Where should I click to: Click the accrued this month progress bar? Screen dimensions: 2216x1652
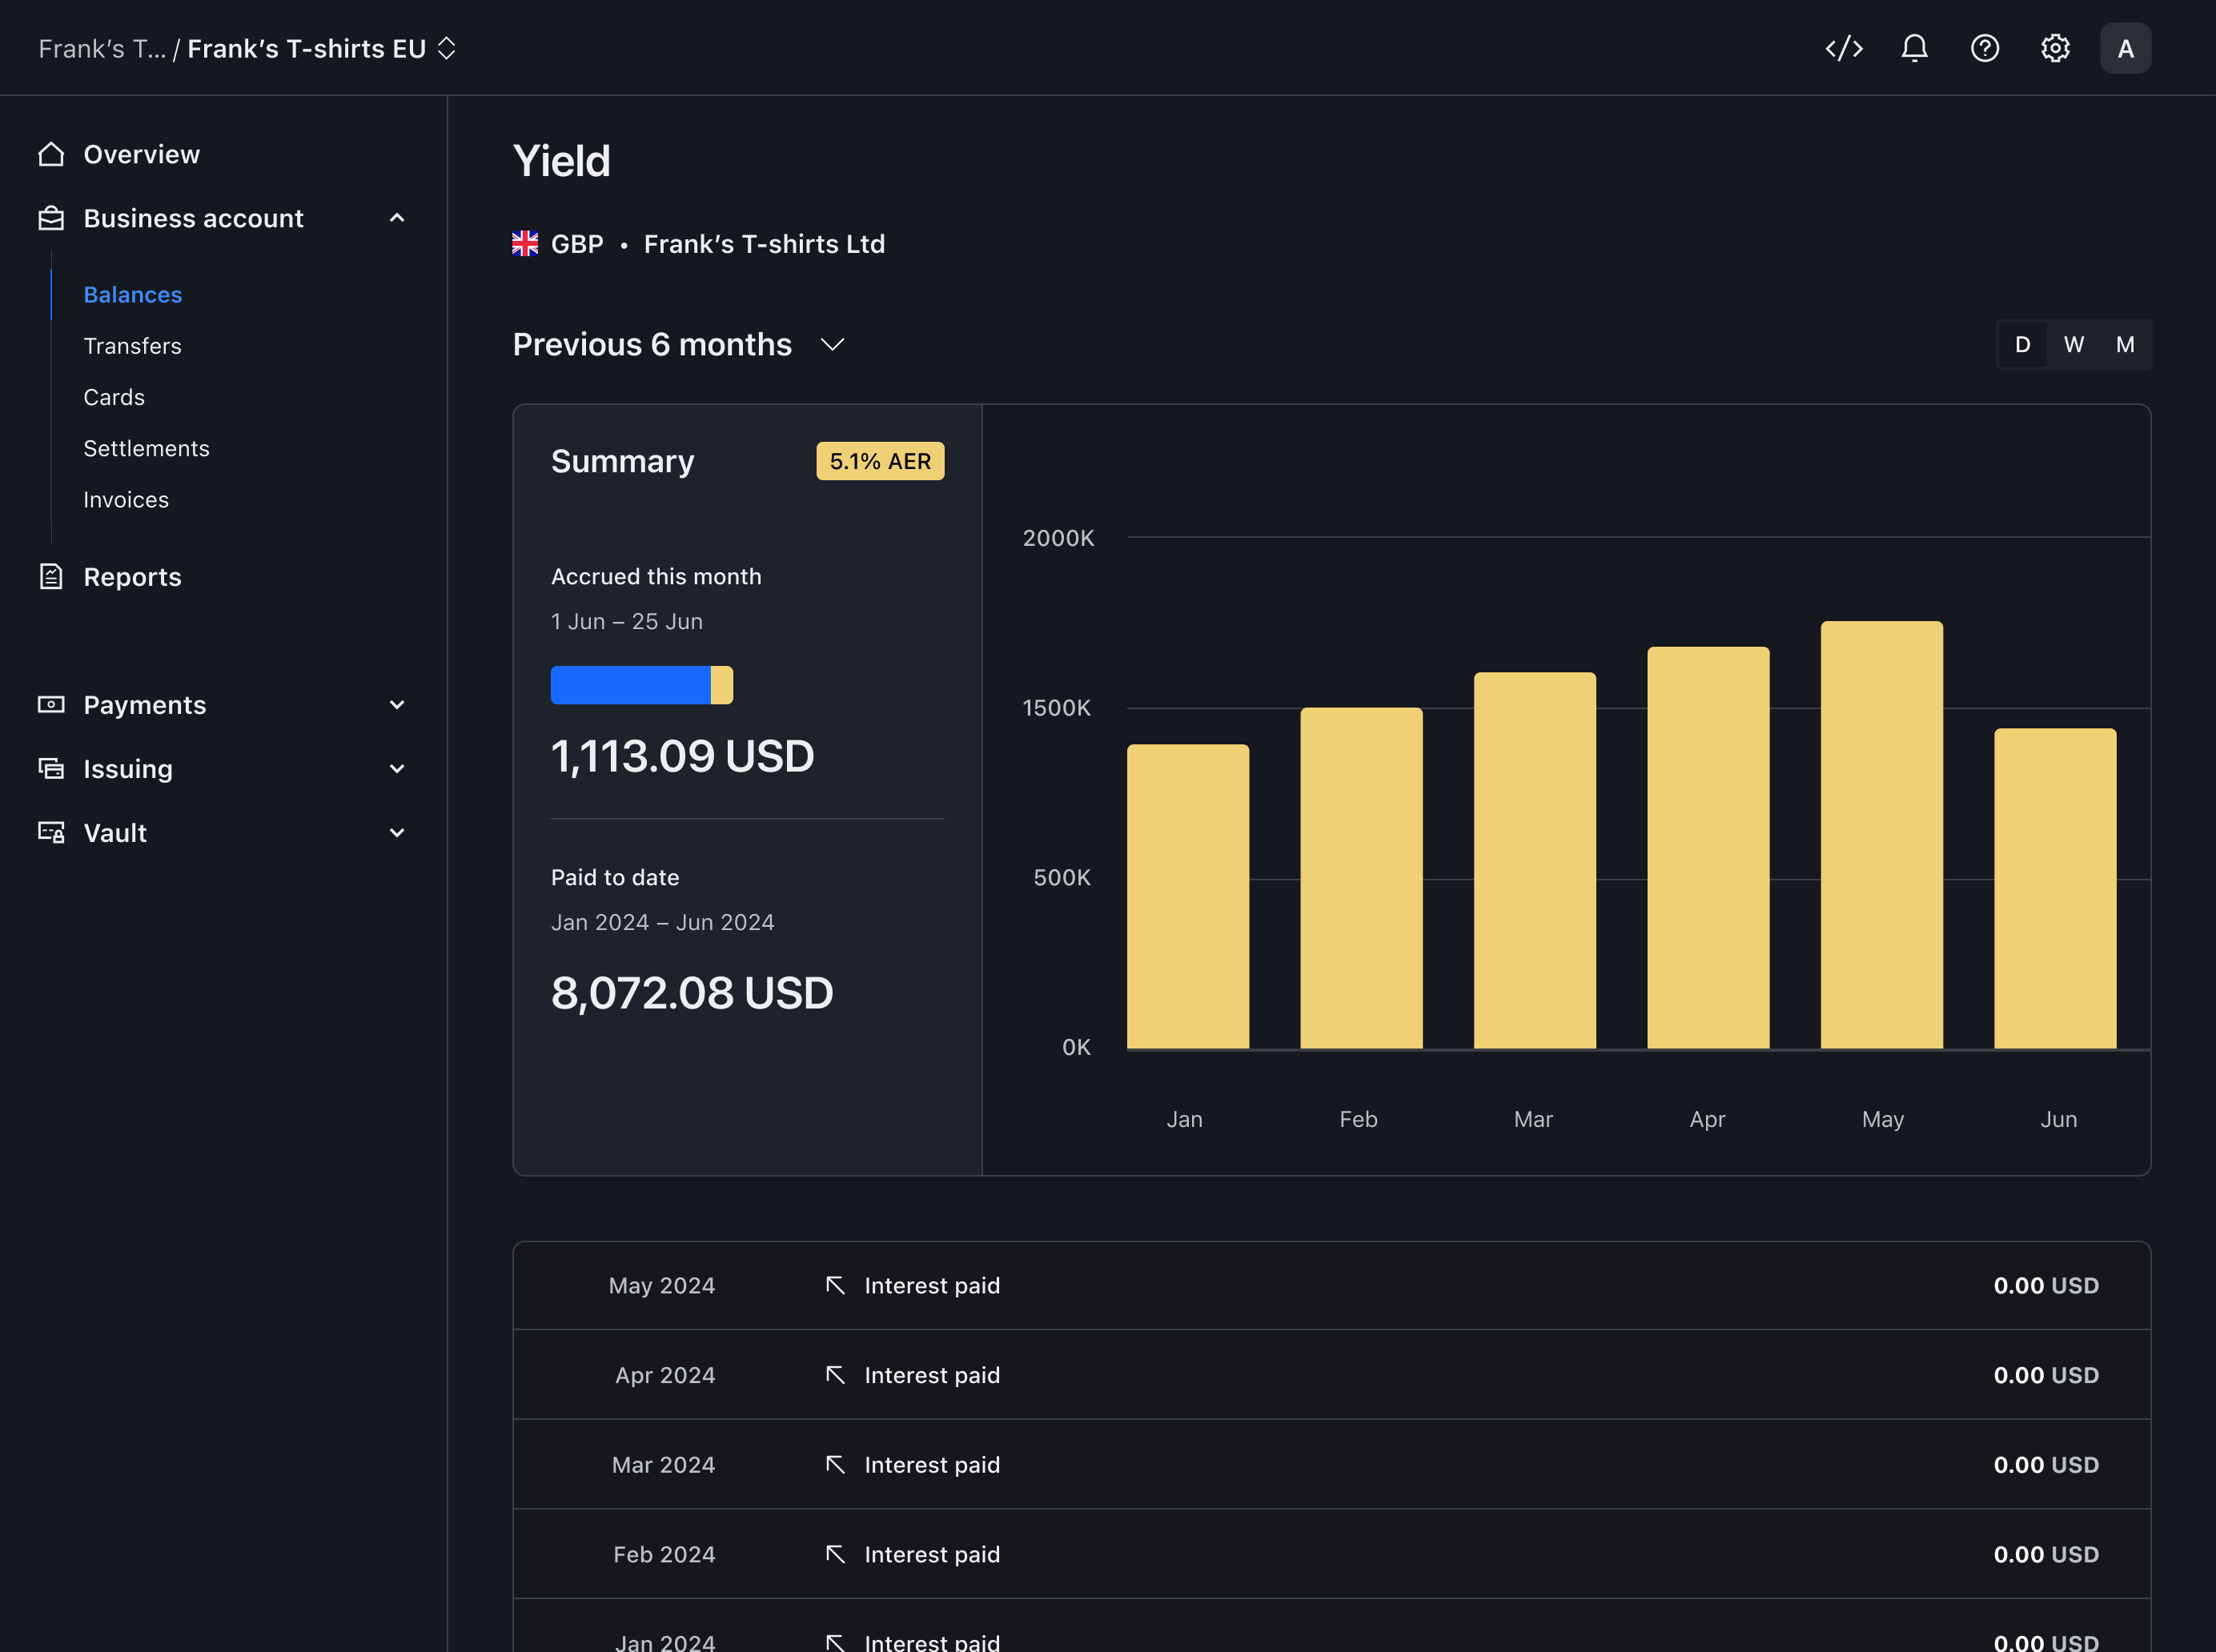642,685
